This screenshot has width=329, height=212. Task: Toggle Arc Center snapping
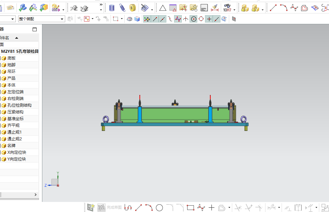[x=194, y=19]
